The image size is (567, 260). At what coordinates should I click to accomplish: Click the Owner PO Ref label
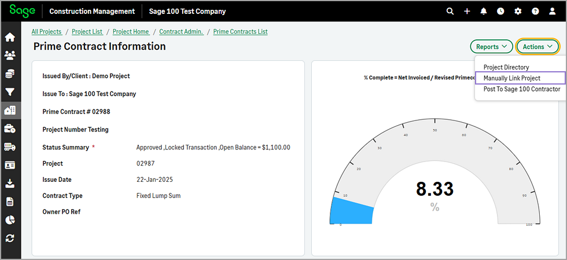(x=61, y=211)
